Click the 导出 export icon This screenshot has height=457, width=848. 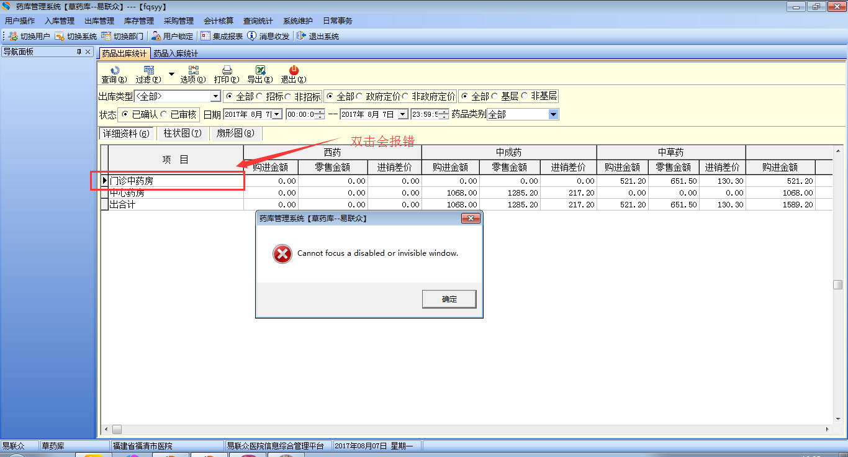(260, 75)
